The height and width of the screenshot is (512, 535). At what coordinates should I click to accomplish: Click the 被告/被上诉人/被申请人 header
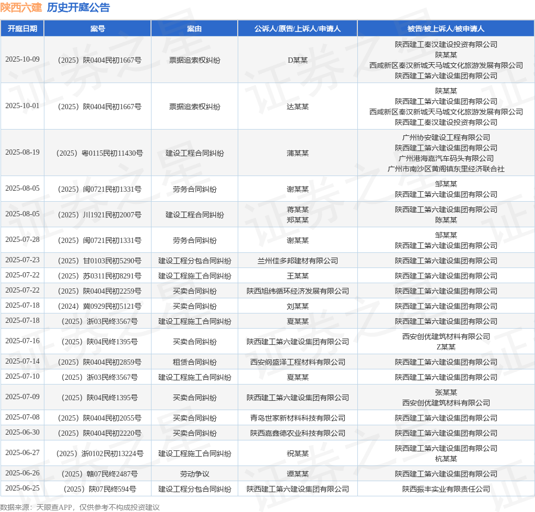pos(446,29)
